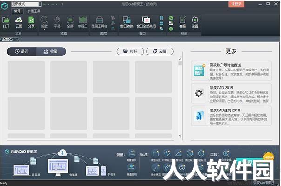
Task: Click the top layer-stack icon in 图层 group
Action: 113,18
